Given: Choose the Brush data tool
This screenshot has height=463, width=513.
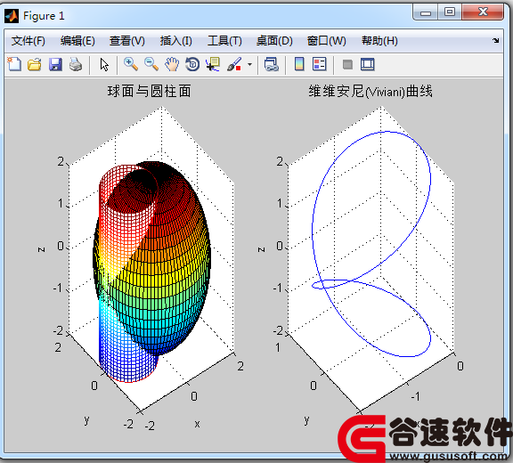Looking at the screenshot, I should tap(234, 64).
